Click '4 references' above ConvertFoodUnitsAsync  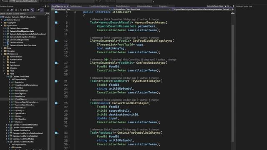[96, 100]
